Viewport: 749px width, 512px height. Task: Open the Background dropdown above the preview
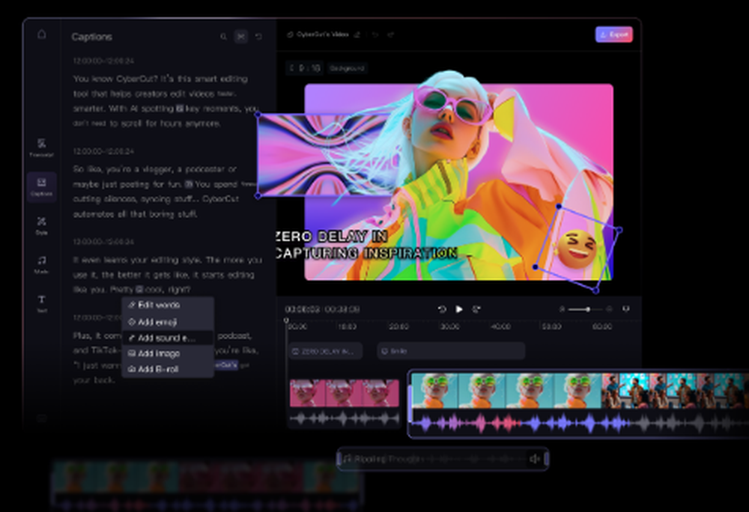[348, 68]
